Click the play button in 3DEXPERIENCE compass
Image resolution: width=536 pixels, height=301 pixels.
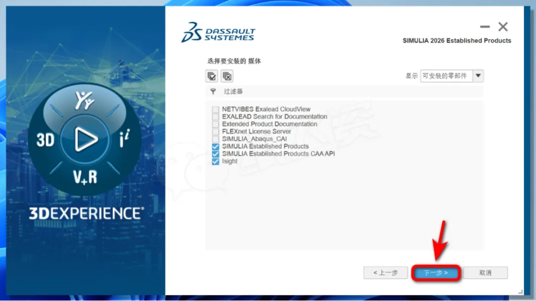tap(85, 139)
